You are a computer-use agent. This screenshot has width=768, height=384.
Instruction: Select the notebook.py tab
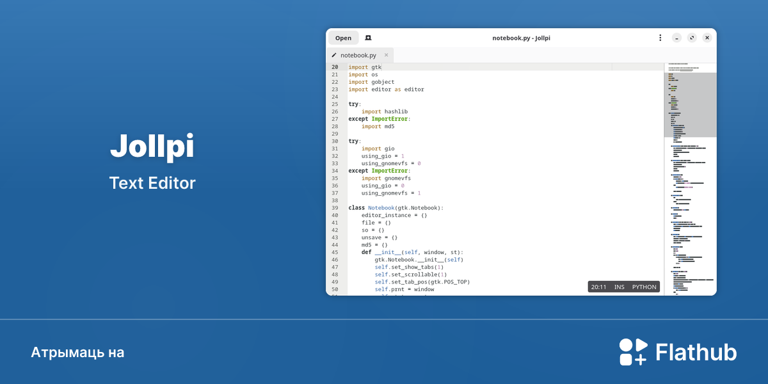point(360,55)
